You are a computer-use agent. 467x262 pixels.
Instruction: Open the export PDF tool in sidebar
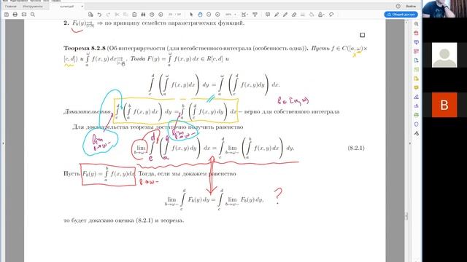417,60
